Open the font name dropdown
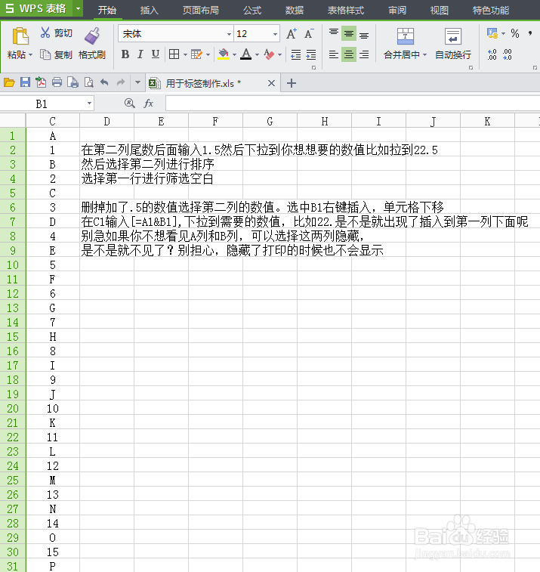540x572 pixels. tap(229, 34)
